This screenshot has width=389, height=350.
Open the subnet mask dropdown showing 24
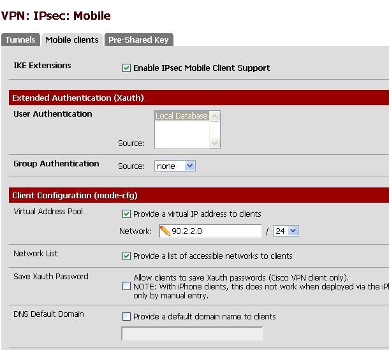tap(286, 231)
